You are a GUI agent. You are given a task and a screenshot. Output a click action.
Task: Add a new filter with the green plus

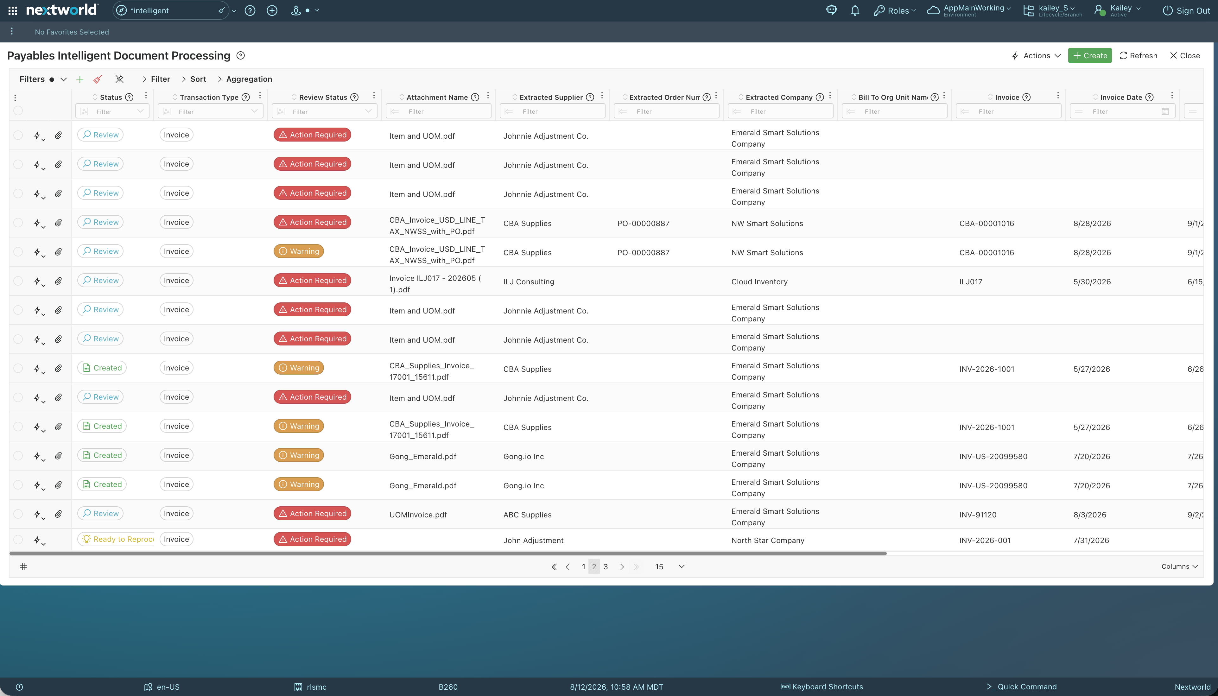click(x=80, y=79)
